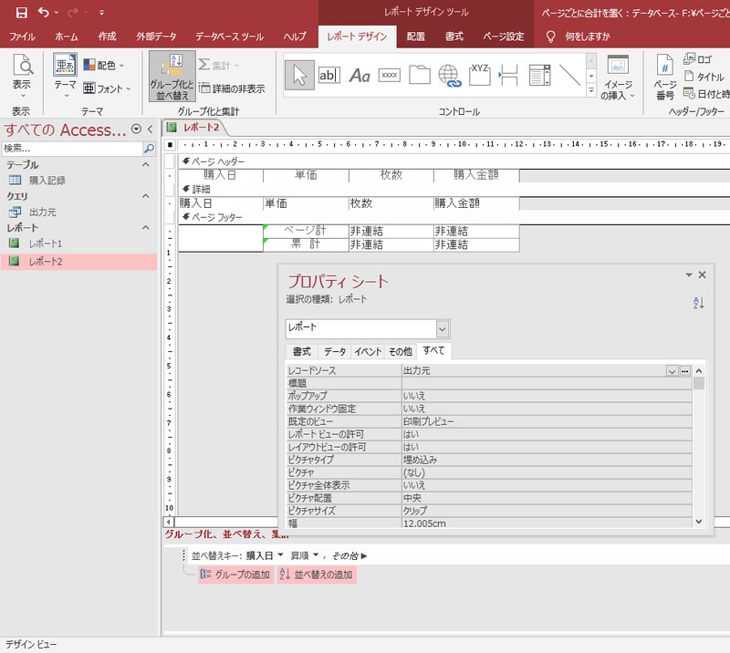Pick the Combo Box control

point(539,75)
